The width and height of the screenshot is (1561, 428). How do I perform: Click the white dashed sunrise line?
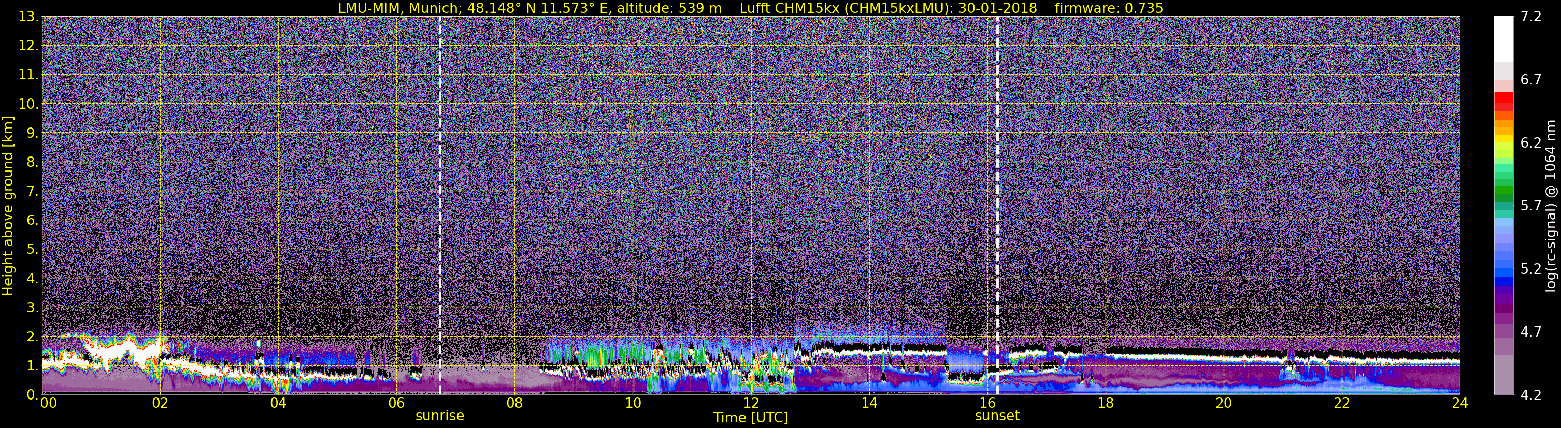tap(440, 205)
